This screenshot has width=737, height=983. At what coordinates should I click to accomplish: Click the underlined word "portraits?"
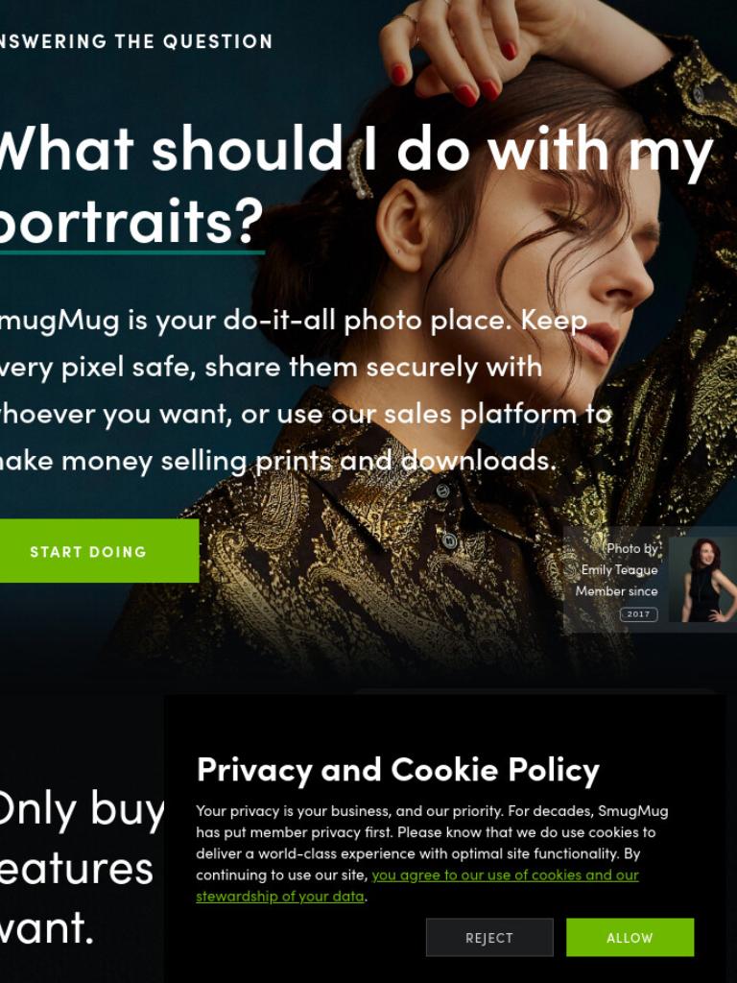(x=131, y=222)
